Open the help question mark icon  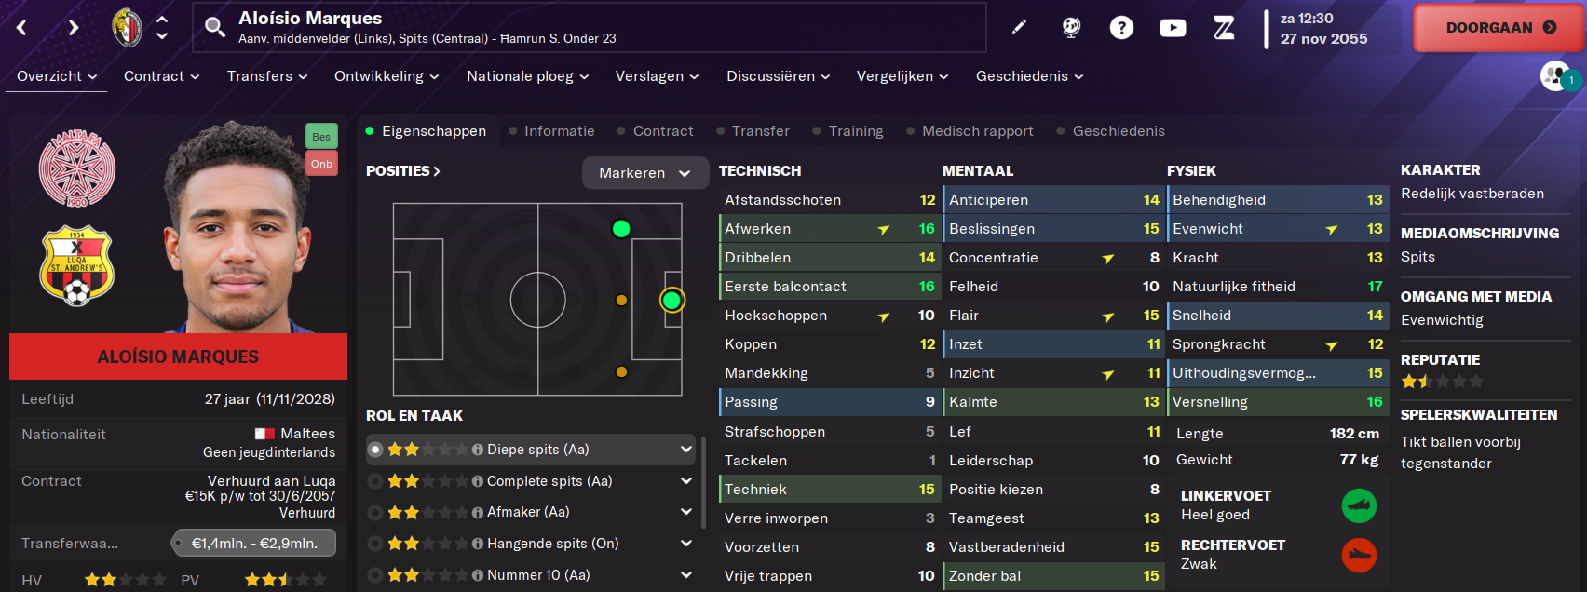pyautogui.click(x=1121, y=28)
